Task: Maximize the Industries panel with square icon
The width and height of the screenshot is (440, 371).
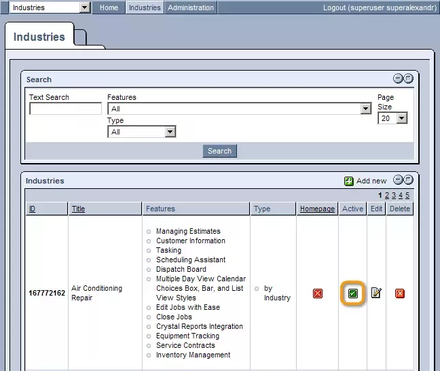Action: tap(408, 180)
